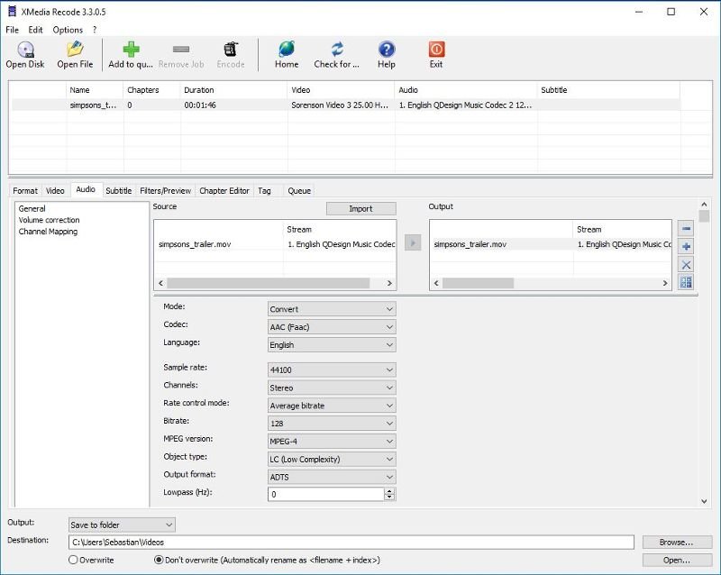Open the File menu
This screenshot has height=575, width=721.
(13, 30)
